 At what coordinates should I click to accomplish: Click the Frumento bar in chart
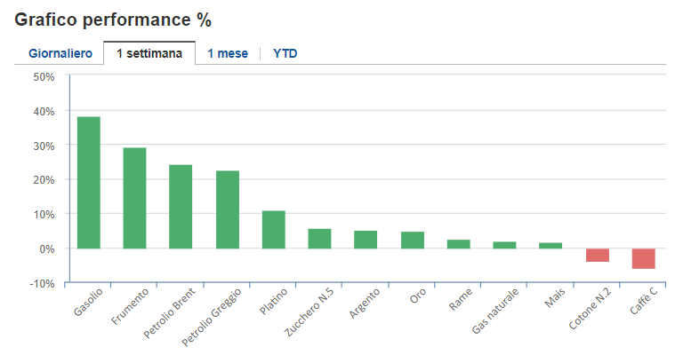134,198
